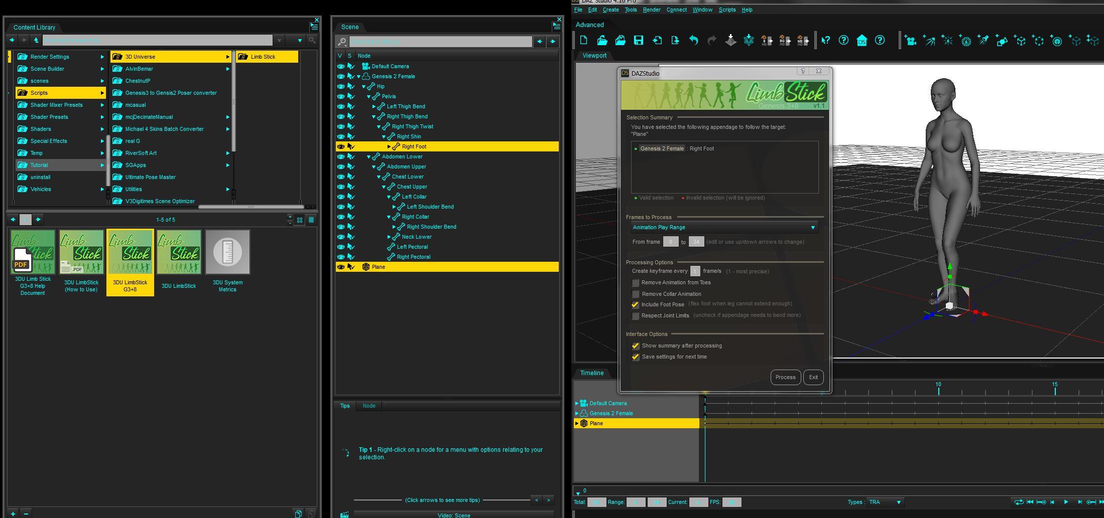Open the Content Library pane options menu icon
The width and height of the screenshot is (1104, 518).
point(314,27)
